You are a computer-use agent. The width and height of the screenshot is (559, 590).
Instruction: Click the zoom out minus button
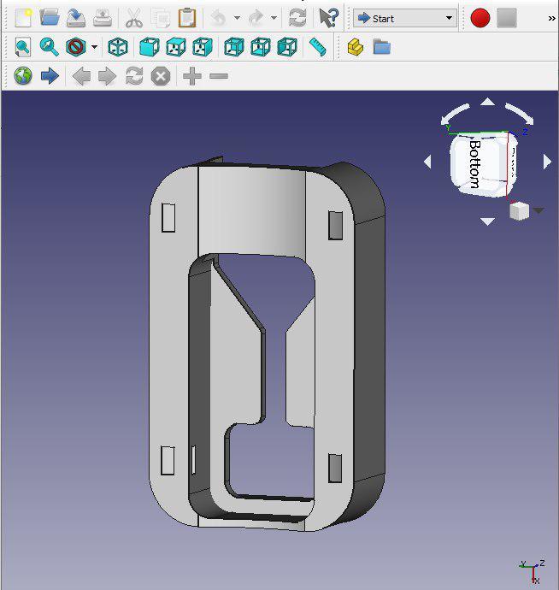point(219,76)
